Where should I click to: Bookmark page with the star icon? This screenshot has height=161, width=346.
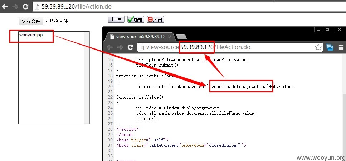point(318,47)
